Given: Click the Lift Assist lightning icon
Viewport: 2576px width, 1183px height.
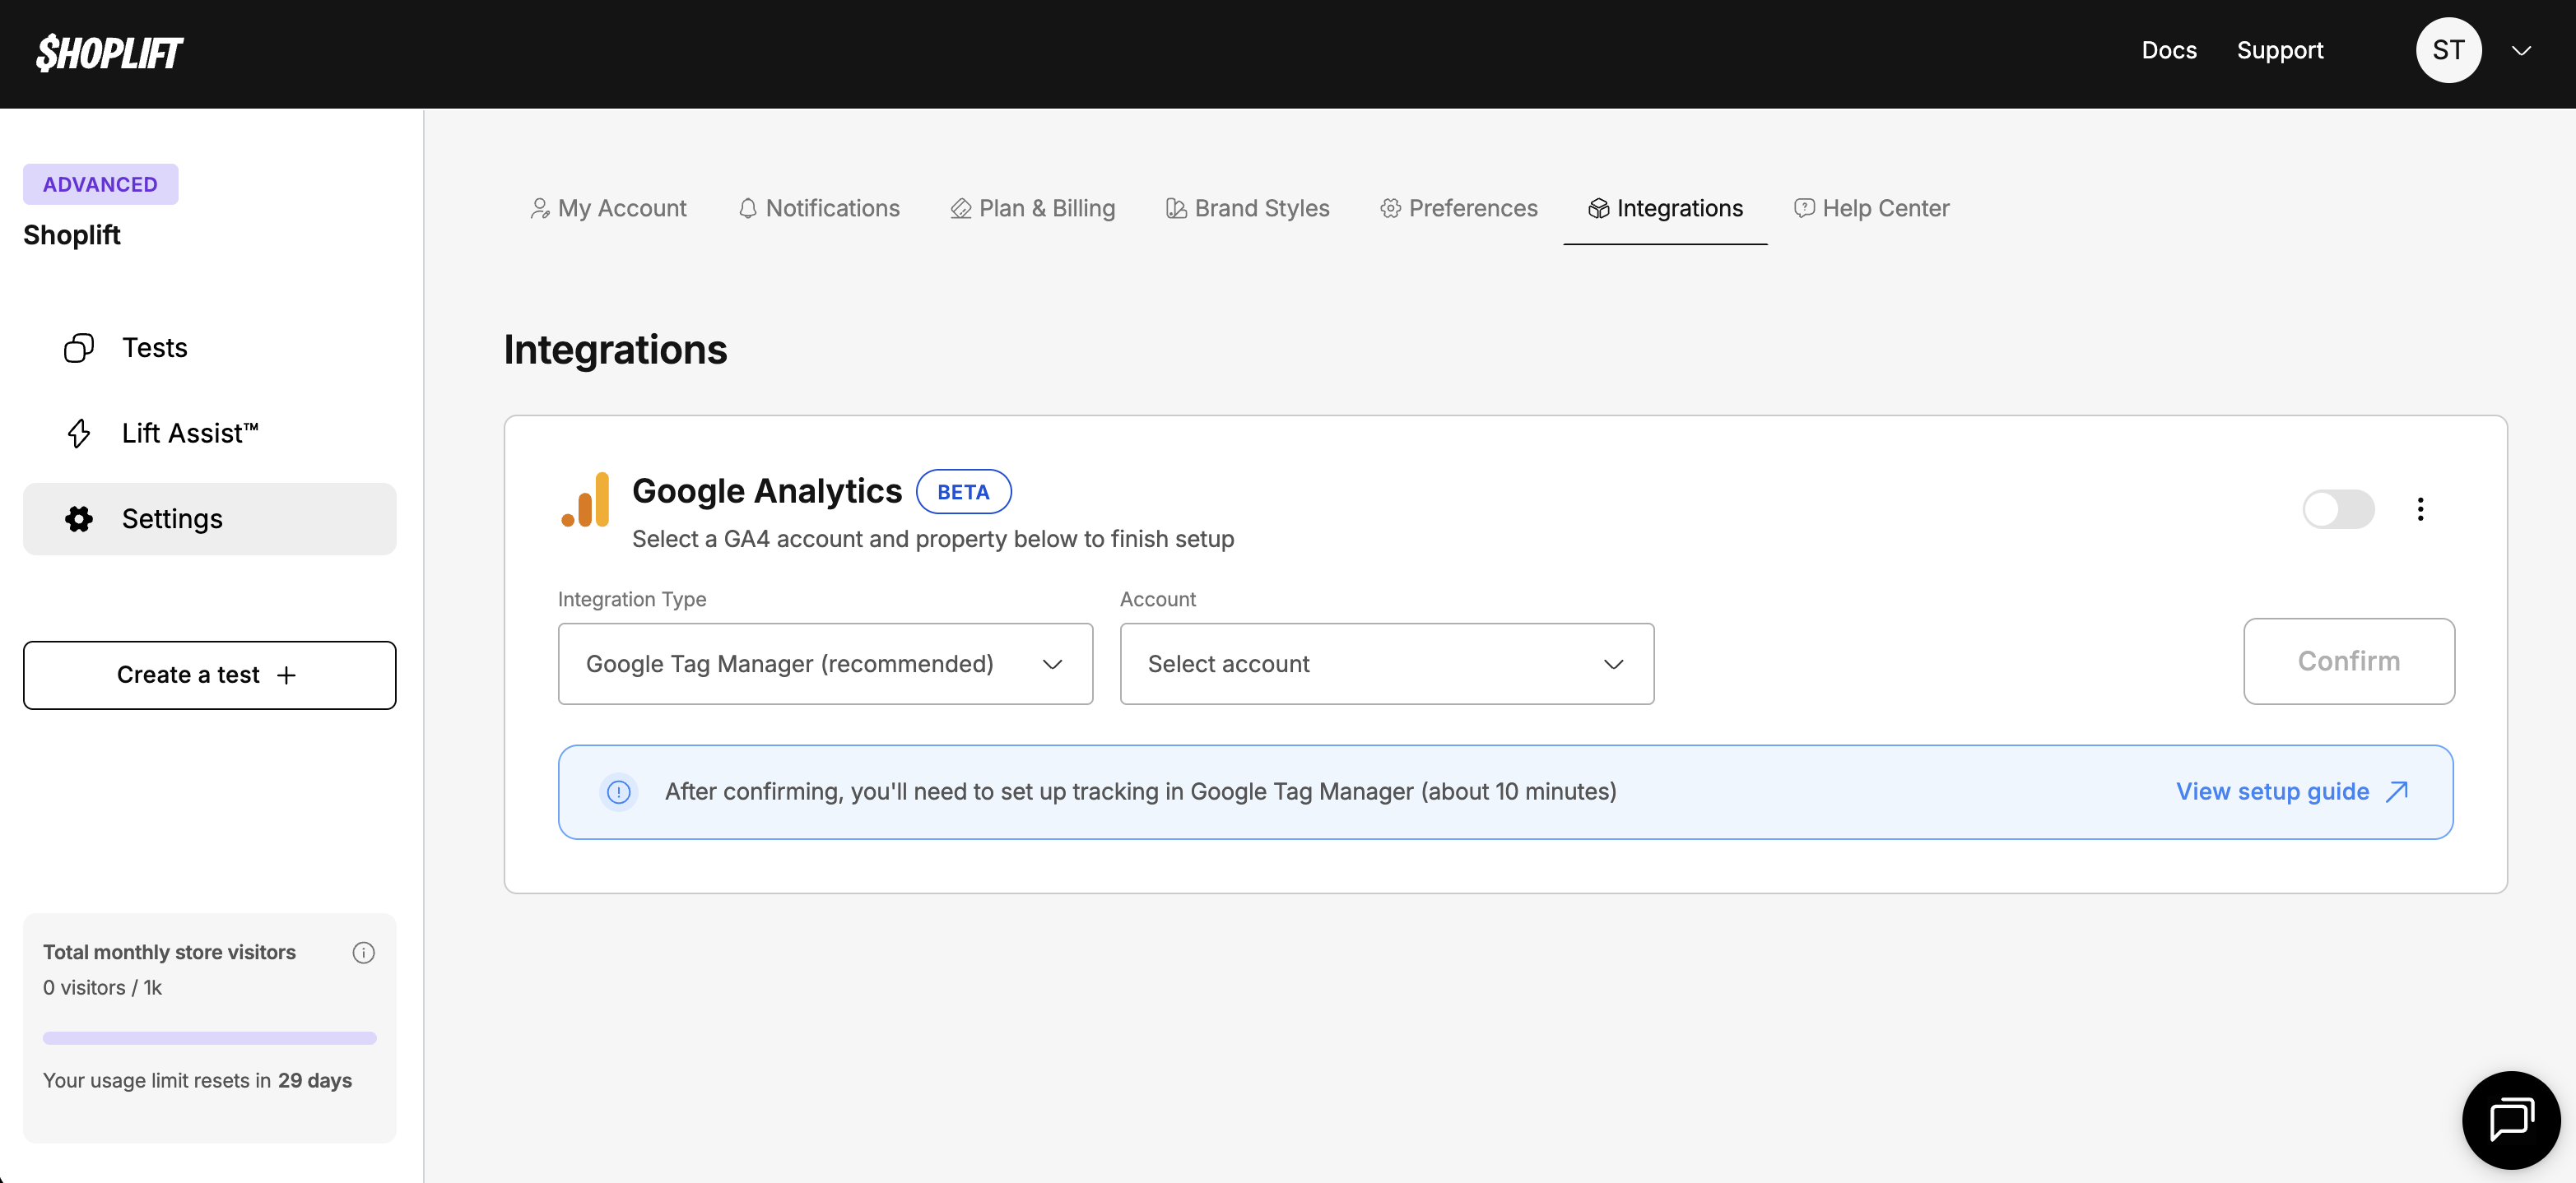Looking at the screenshot, I should pyautogui.click(x=79, y=434).
